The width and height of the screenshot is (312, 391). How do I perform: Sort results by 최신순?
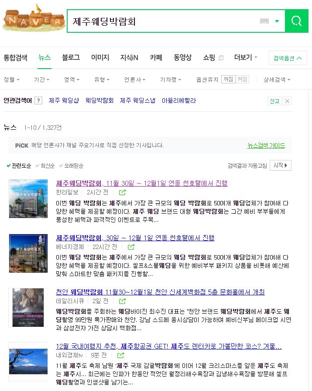click(45, 166)
